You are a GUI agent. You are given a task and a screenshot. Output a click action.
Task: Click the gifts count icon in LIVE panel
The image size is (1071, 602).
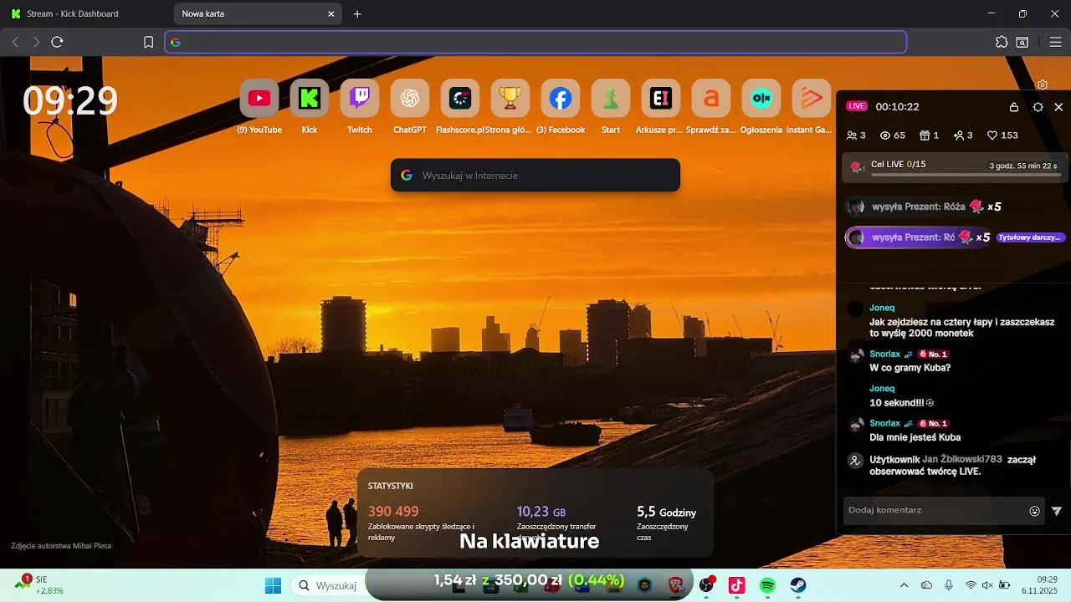tap(925, 135)
